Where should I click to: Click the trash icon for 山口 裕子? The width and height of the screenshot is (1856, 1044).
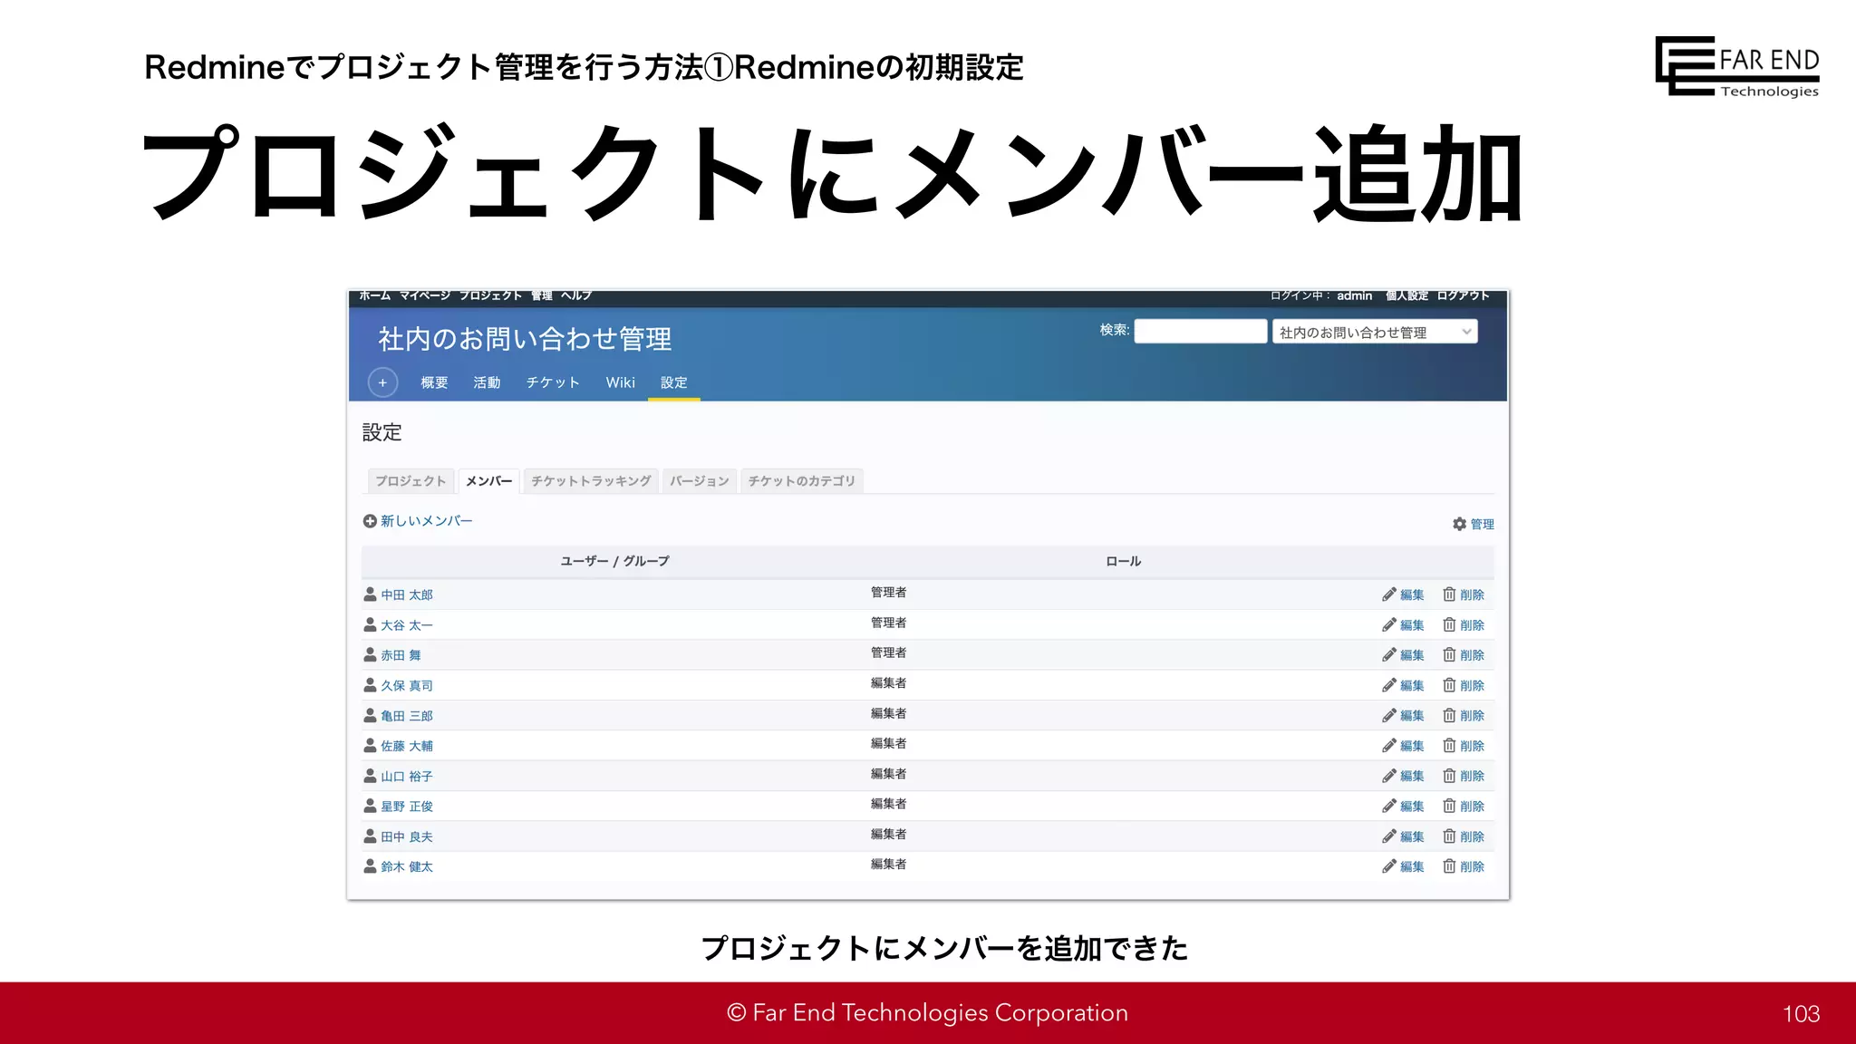click(1449, 776)
